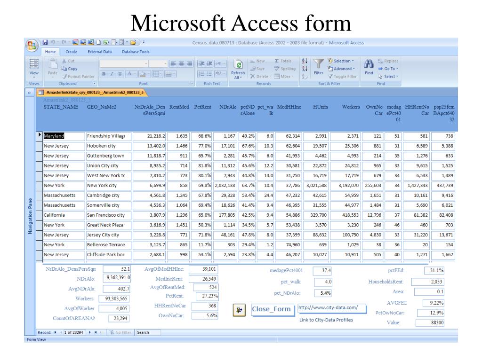Viewport: 482px width, 361px height.
Task: Toggle italic formatting
Action: (x=112, y=74)
